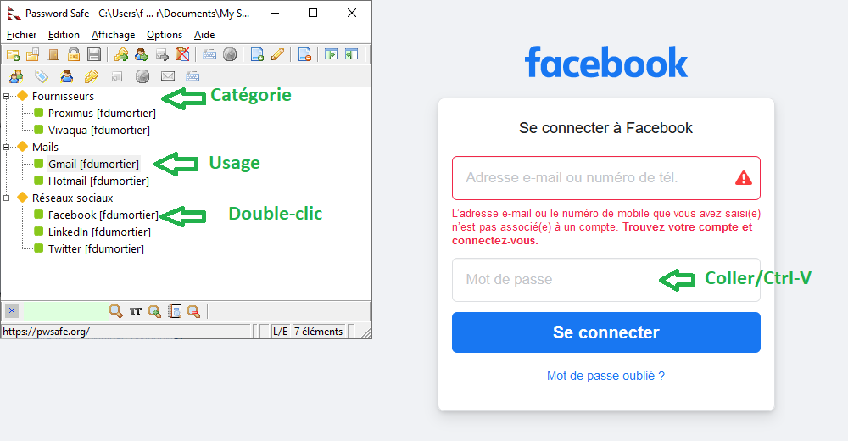
Task: Toggle case sensitive search TT icon
Action: point(135,311)
